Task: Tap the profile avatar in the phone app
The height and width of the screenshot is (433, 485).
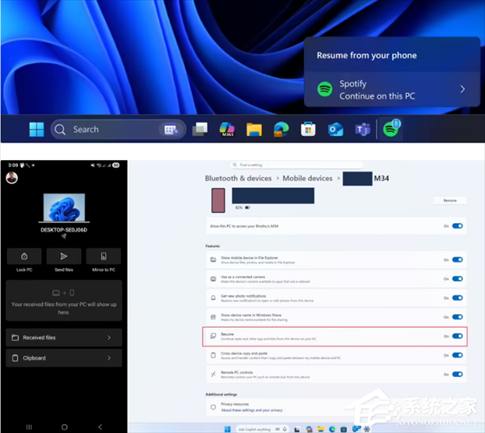Action: 12,178
